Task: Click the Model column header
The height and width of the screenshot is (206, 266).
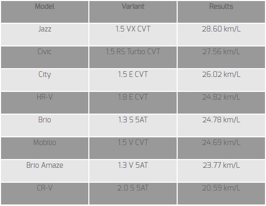Action: (44, 12)
